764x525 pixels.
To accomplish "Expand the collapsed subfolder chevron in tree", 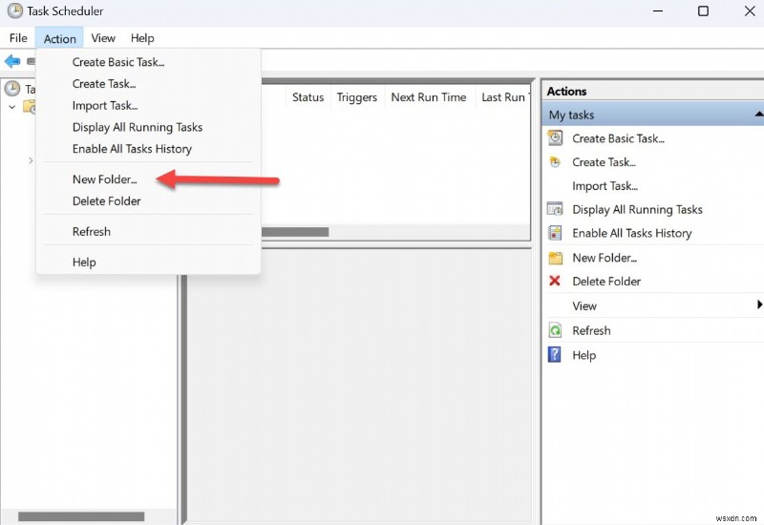I will click(x=31, y=160).
